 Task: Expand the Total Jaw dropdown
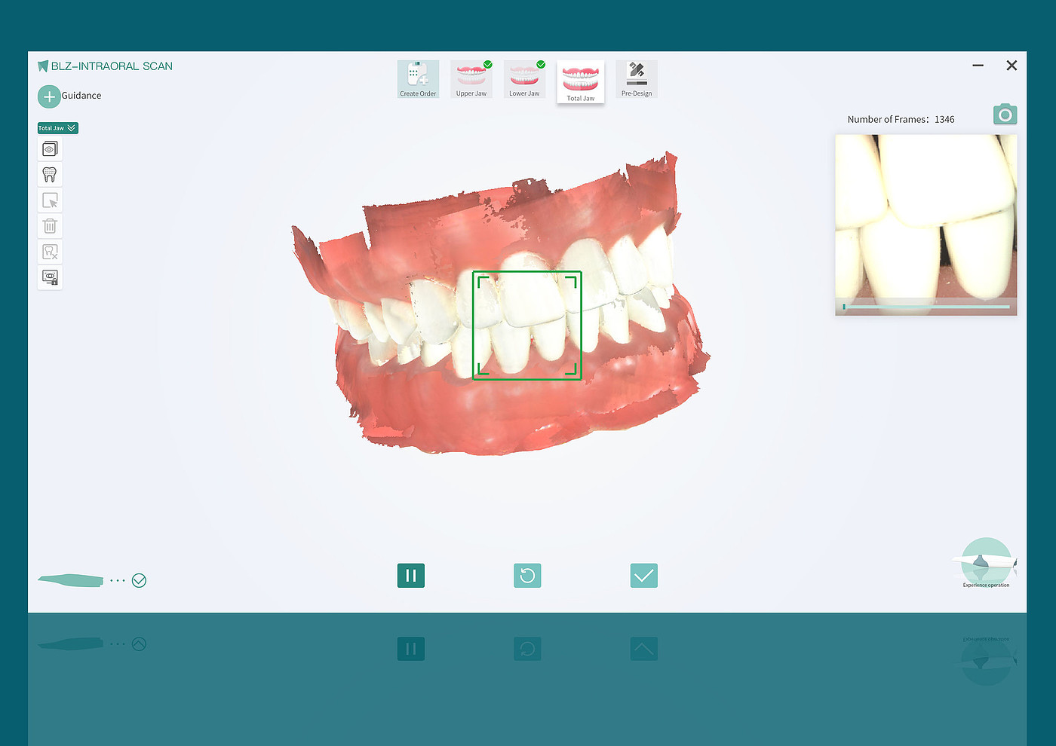tap(58, 128)
